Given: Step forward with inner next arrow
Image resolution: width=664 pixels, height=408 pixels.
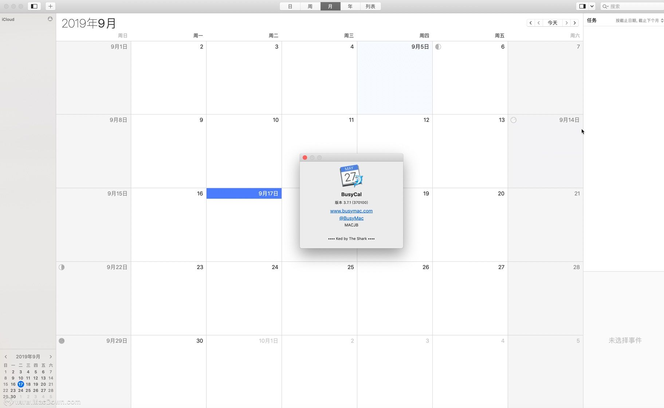Looking at the screenshot, I should 566,23.
